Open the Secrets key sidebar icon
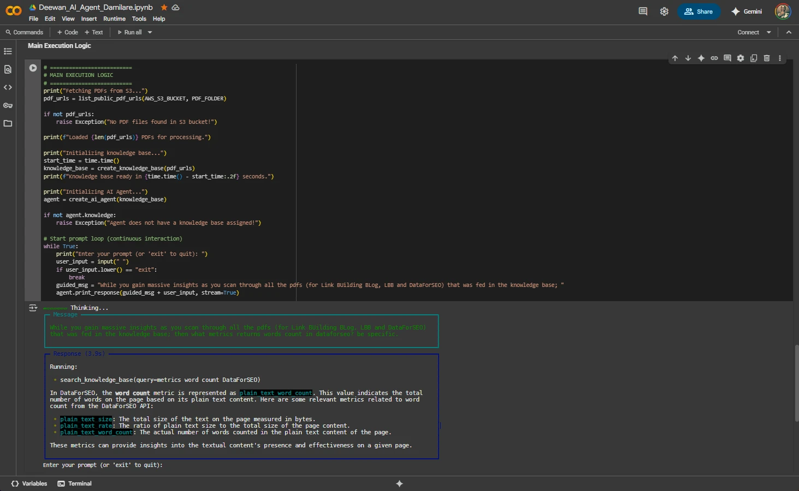Viewport: 799px width, 491px height. [8, 105]
